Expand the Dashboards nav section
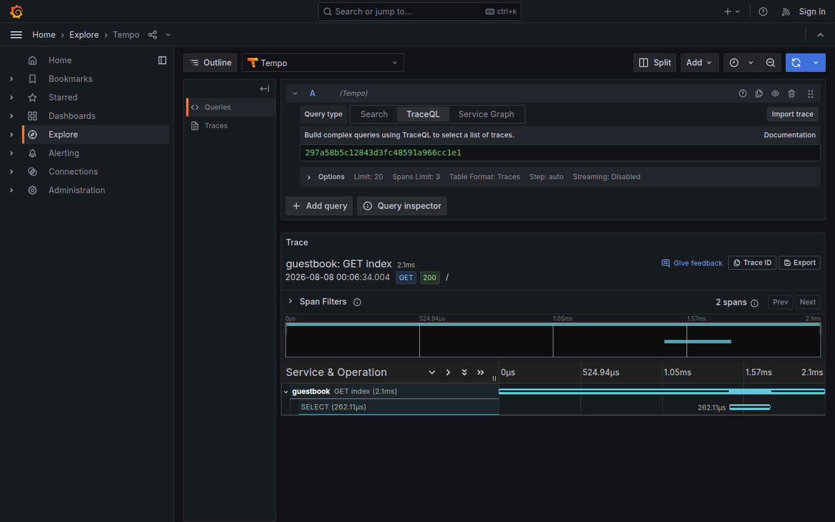Image resolution: width=835 pixels, height=522 pixels. (x=12, y=116)
